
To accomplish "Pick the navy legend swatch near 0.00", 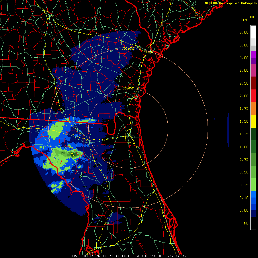I will (253, 214).
